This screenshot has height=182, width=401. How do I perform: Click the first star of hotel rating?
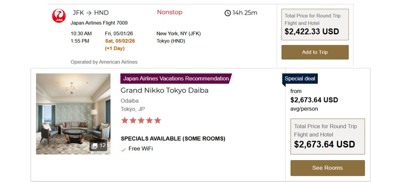[x=125, y=120]
